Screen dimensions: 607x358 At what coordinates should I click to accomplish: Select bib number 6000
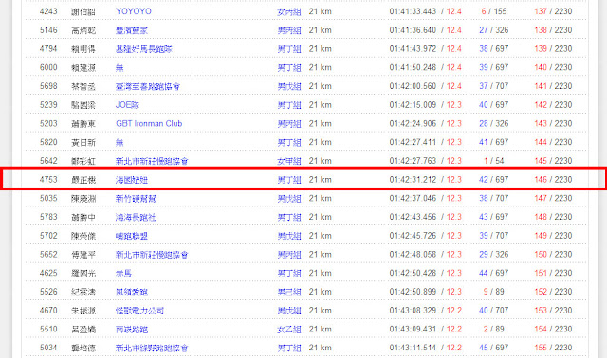pos(48,67)
